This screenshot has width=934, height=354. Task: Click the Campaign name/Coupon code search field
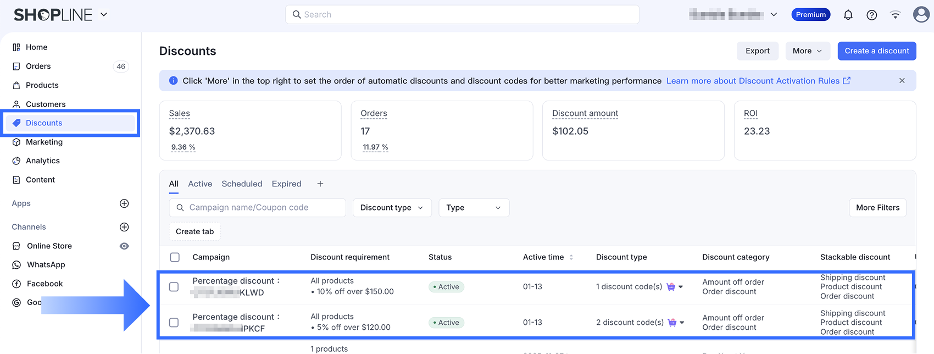[257, 208]
